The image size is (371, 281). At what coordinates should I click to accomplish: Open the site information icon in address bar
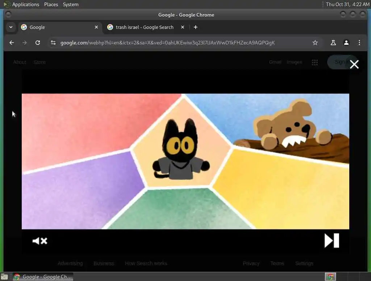[x=53, y=43]
